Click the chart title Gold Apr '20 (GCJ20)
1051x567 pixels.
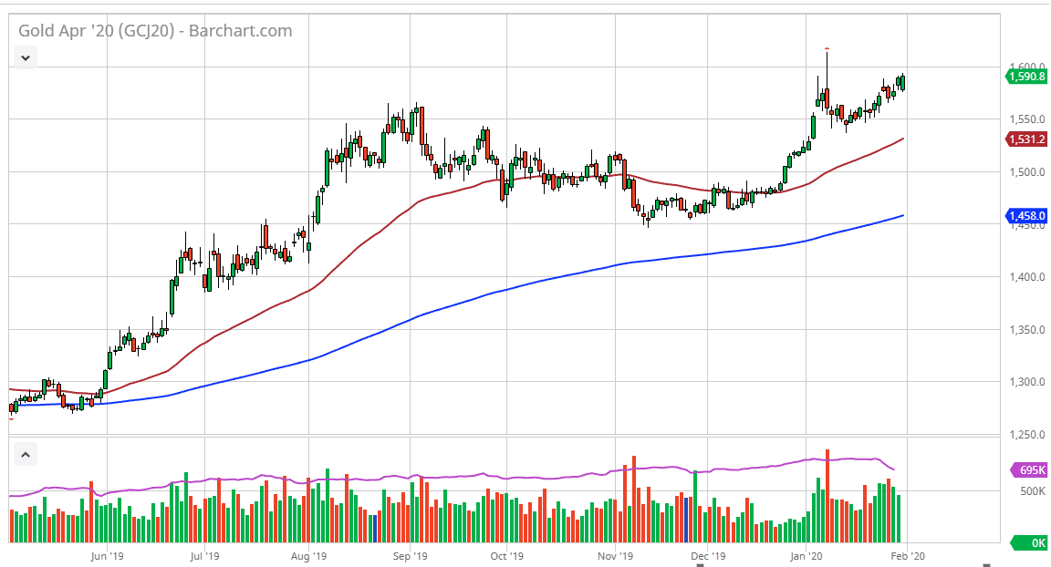click(x=97, y=31)
